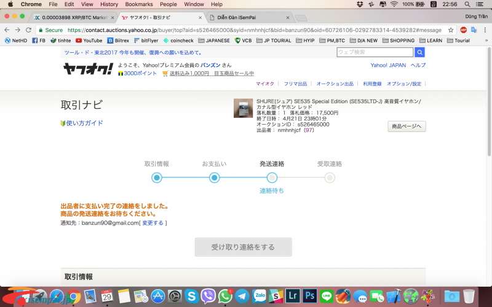Click the 発送連絡 progress step circle

[x=272, y=177]
